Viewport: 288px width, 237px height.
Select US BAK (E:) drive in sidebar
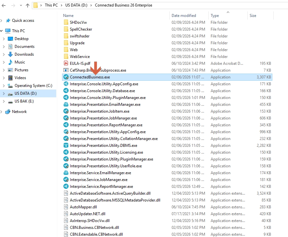(24, 101)
